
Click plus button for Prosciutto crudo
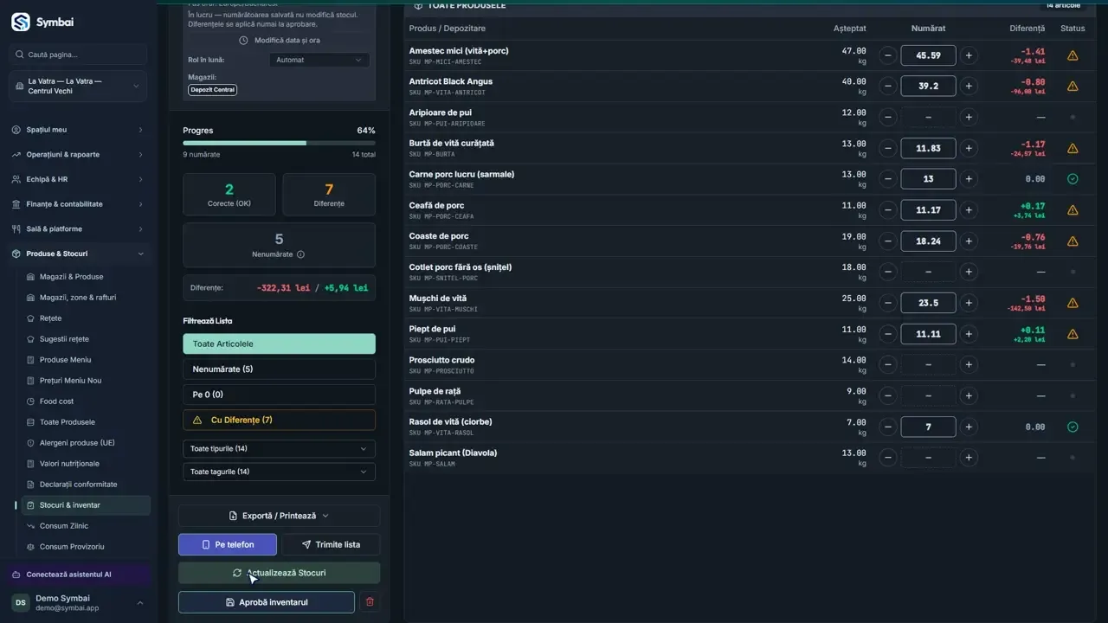click(x=969, y=365)
